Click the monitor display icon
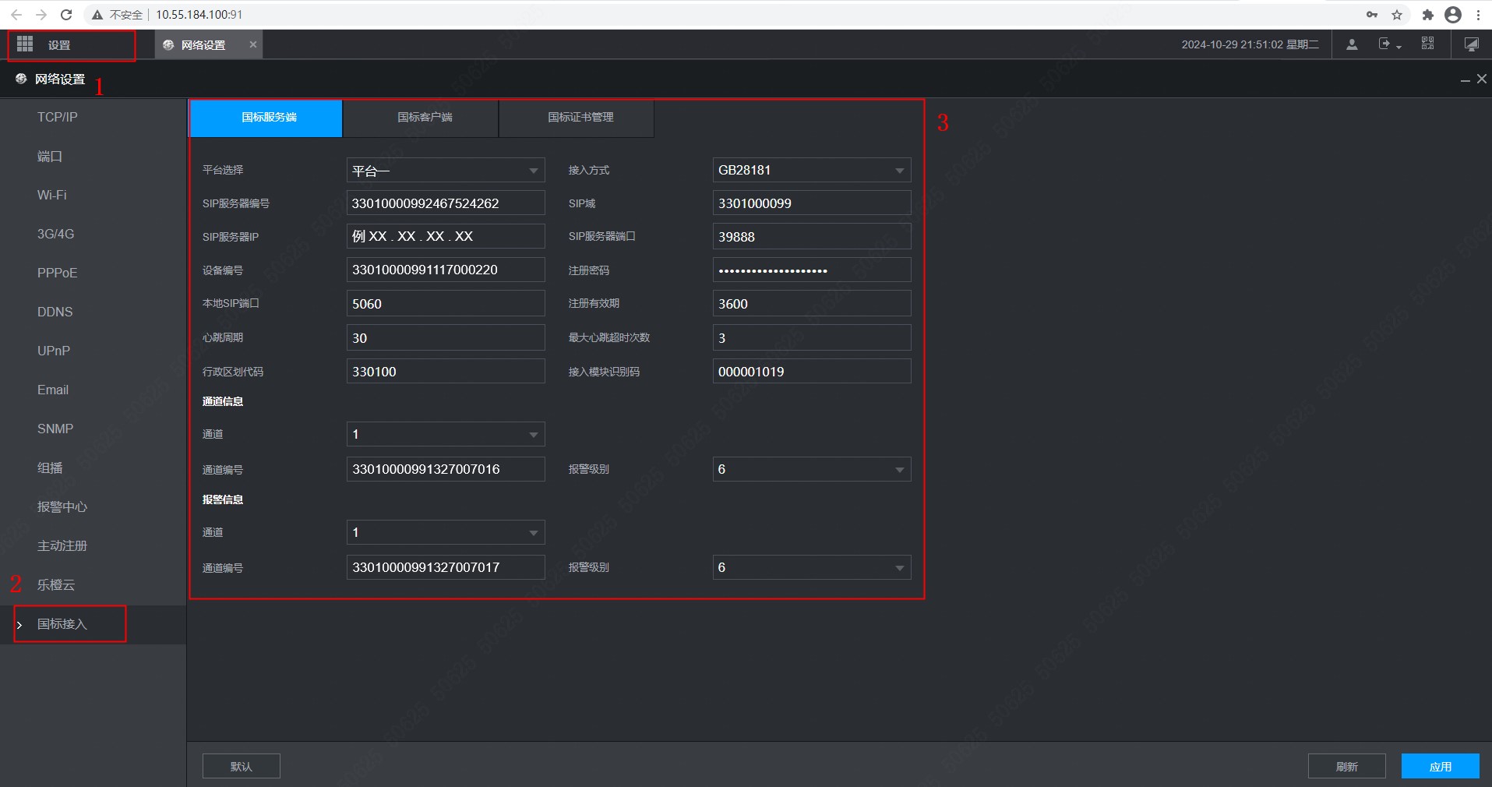The height and width of the screenshot is (787, 1492). (x=1471, y=44)
